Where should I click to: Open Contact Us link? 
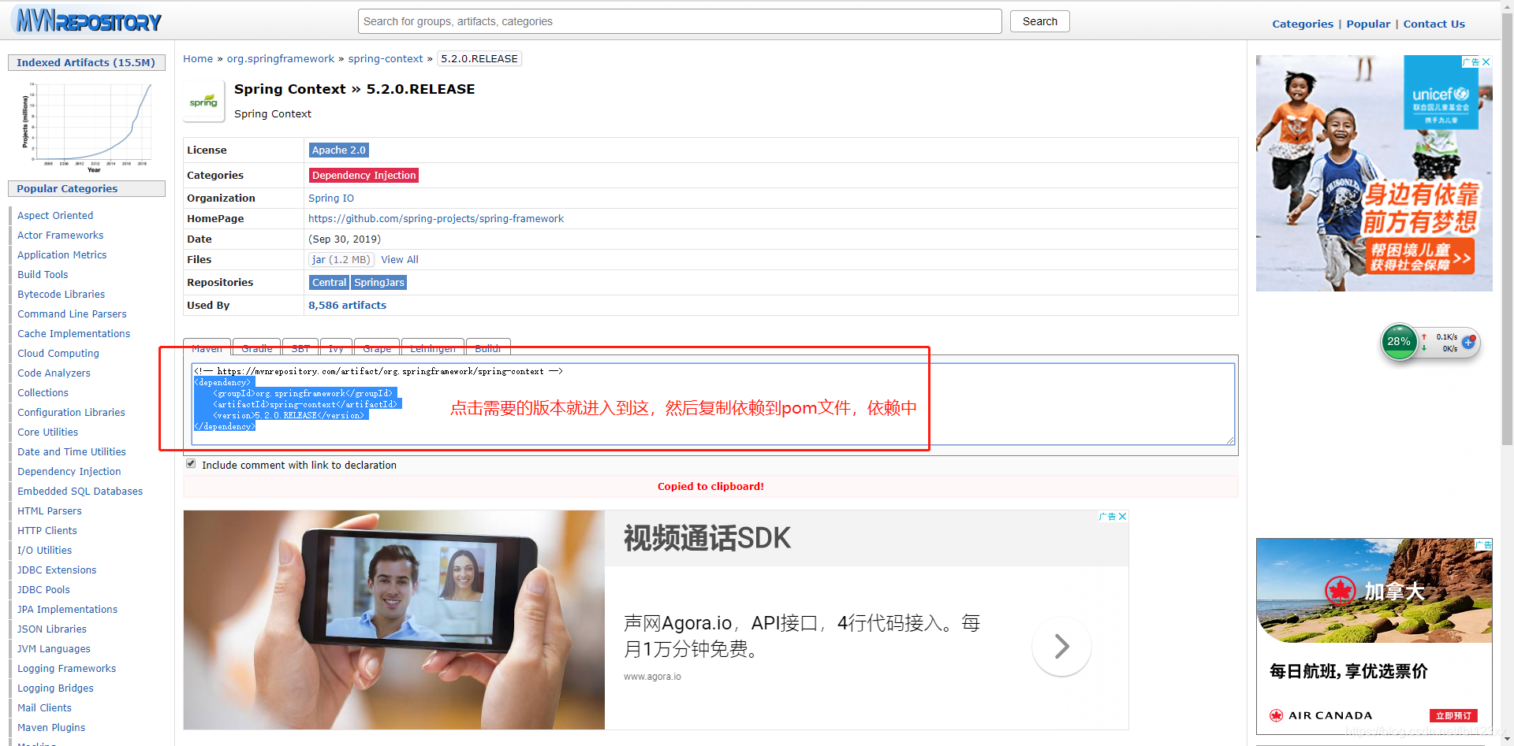click(1434, 24)
